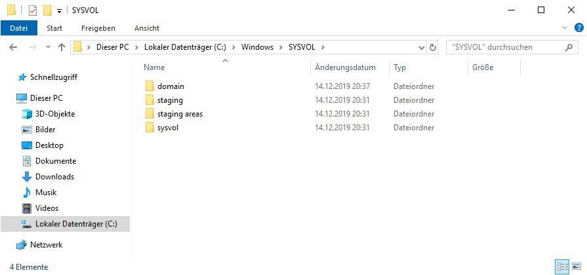Select the staging areas folder icon
Image resolution: width=587 pixels, height=275 pixels.
pos(149,114)
